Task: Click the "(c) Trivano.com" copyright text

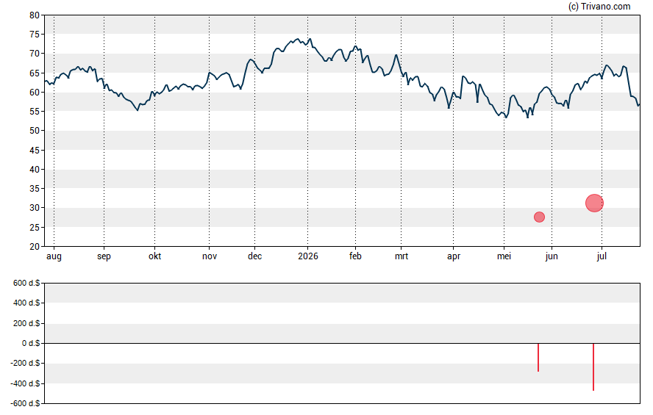Action: pos(599,6)
